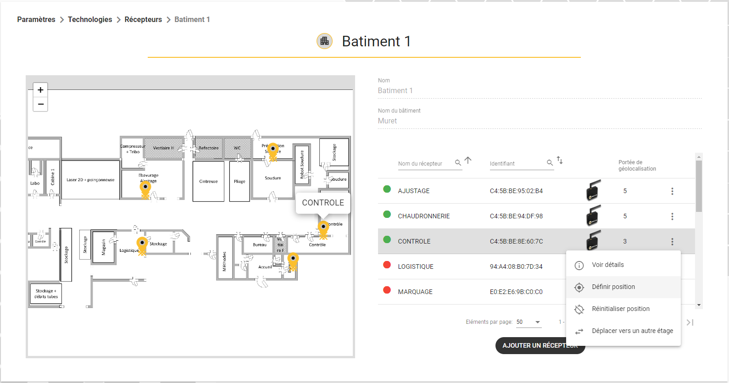Search by receiver name magnifier icon
This screenshot has width=729, height=383.
pyautogui.click(x=458, y=163)
